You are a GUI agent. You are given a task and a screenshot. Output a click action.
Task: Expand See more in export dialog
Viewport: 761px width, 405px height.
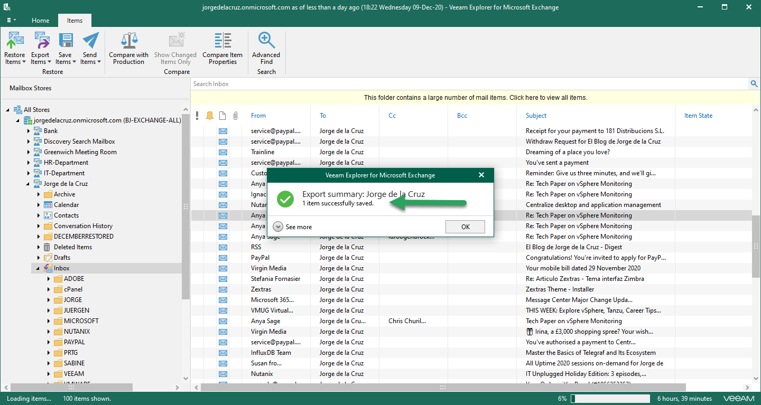click(x=293, y=227)
